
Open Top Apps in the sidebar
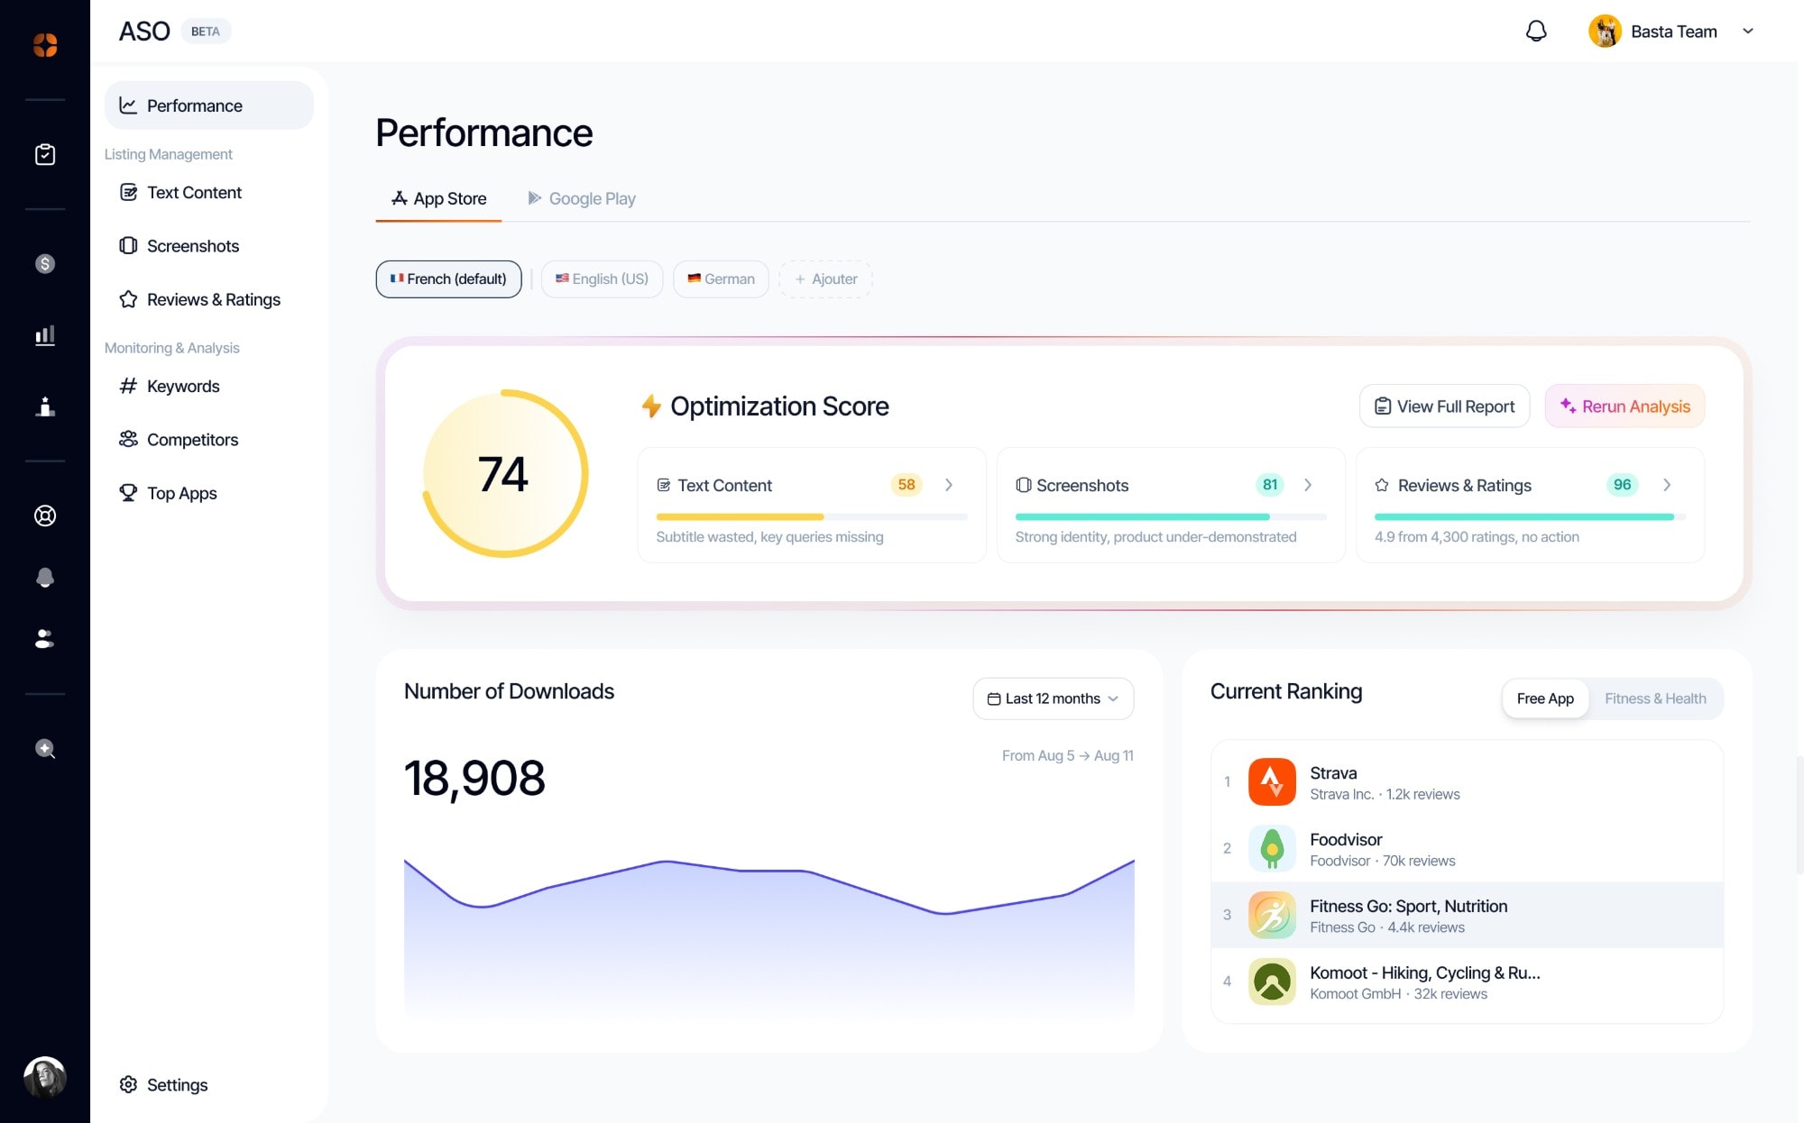click(209, 493)
